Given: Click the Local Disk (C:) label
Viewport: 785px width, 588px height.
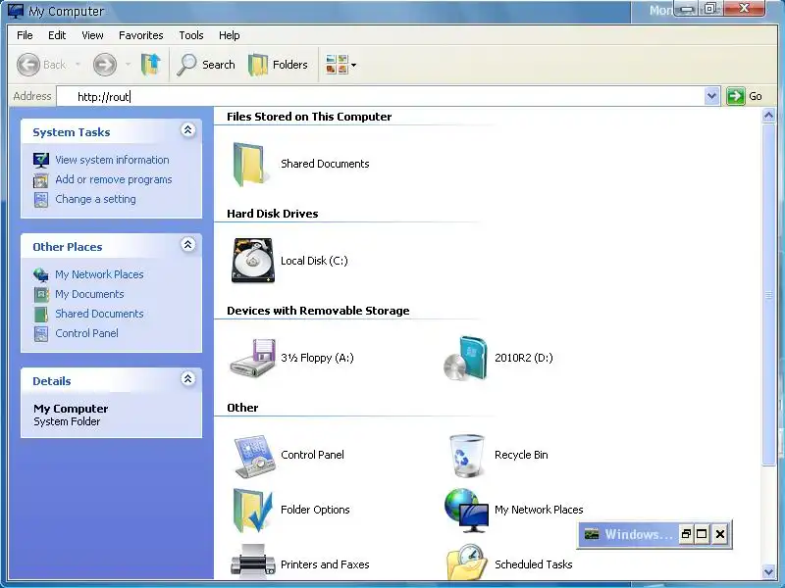Looking at the screenshot, I should tap(314, 261).
